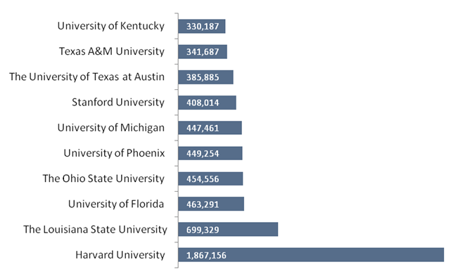Click the Stanford University bar

point(207,103)
